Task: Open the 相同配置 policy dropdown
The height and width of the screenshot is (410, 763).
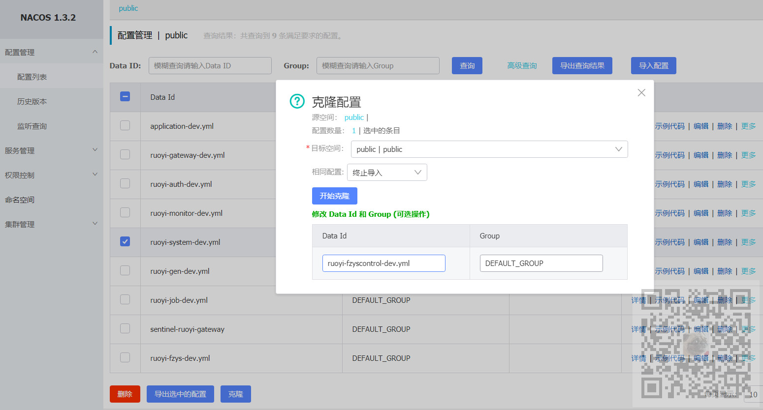Action: click(x=387, y=173)
